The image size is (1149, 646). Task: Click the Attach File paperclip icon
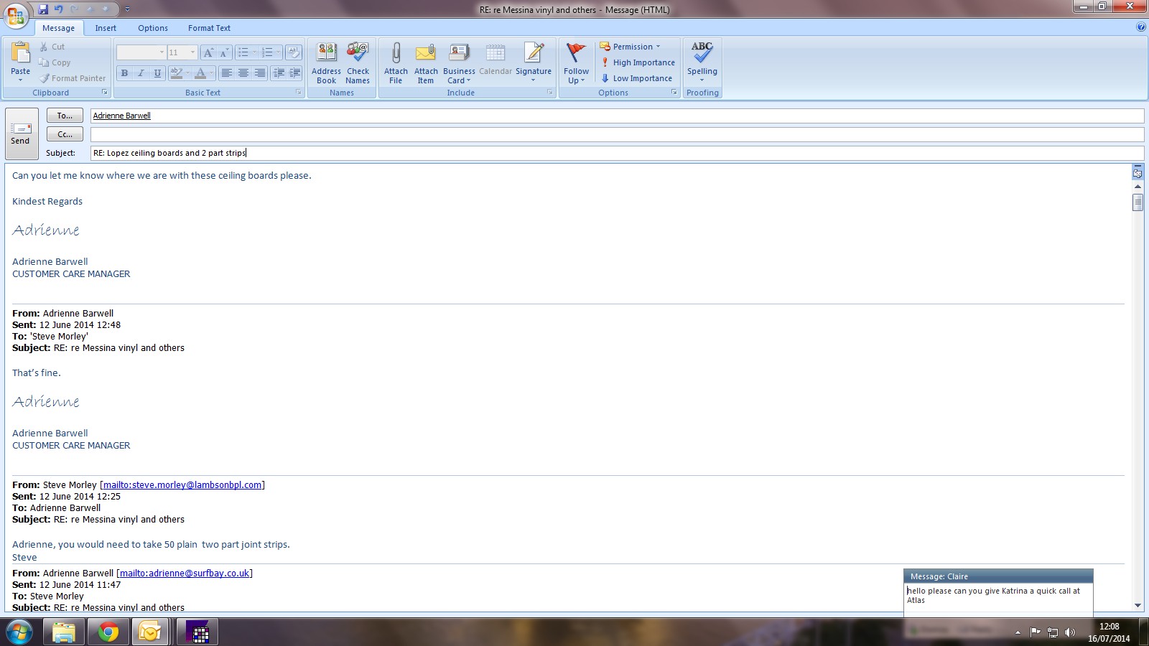(396, 54)
